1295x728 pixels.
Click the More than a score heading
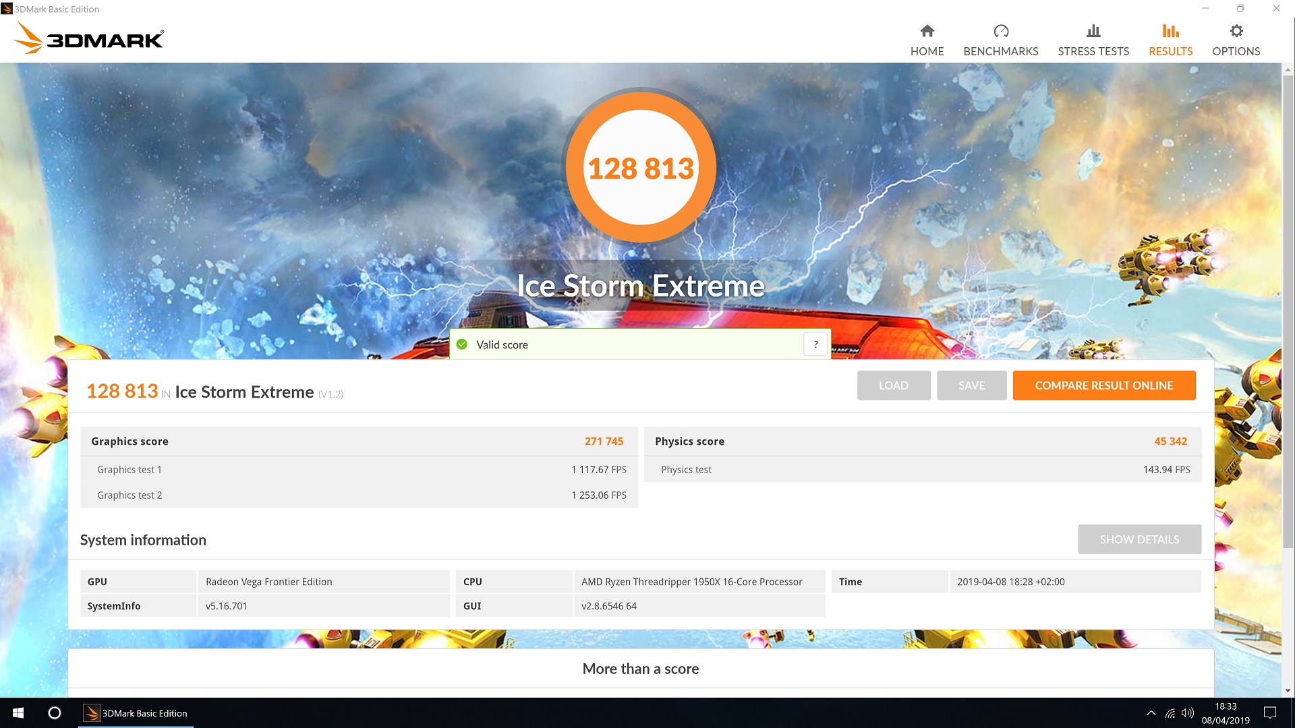(x=640, y=669)
